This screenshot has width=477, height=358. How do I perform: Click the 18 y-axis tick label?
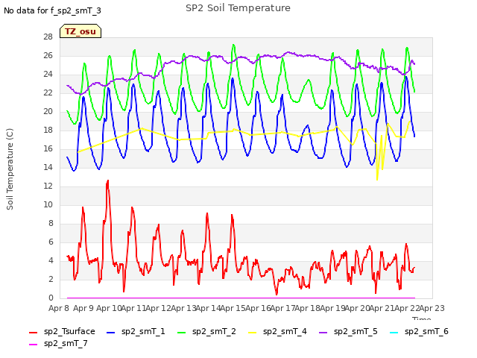pos(48,130)
